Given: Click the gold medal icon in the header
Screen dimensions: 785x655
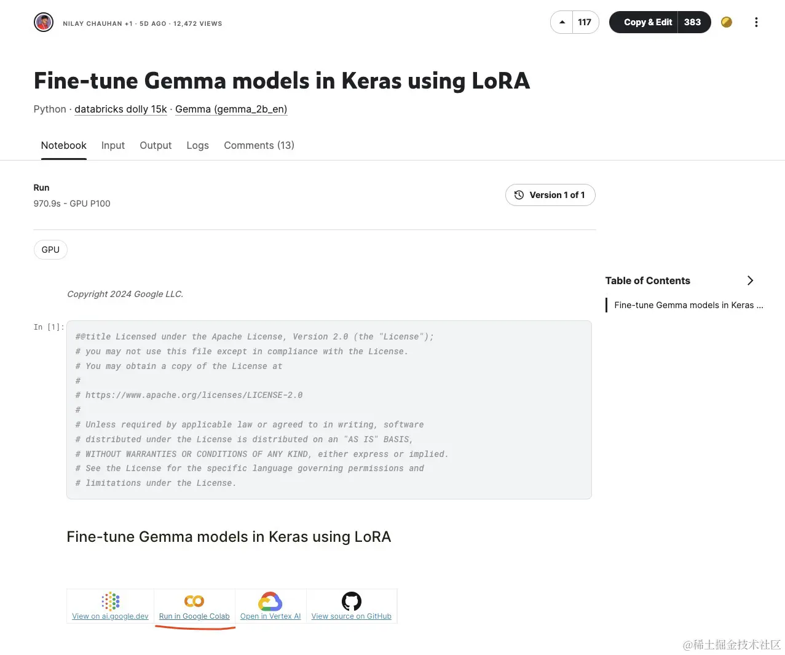Looking at the screenshot, I should click(726, 22).
